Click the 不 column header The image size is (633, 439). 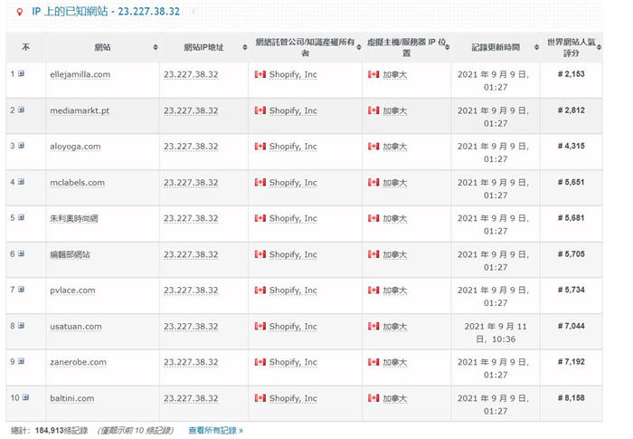point(25,47)
